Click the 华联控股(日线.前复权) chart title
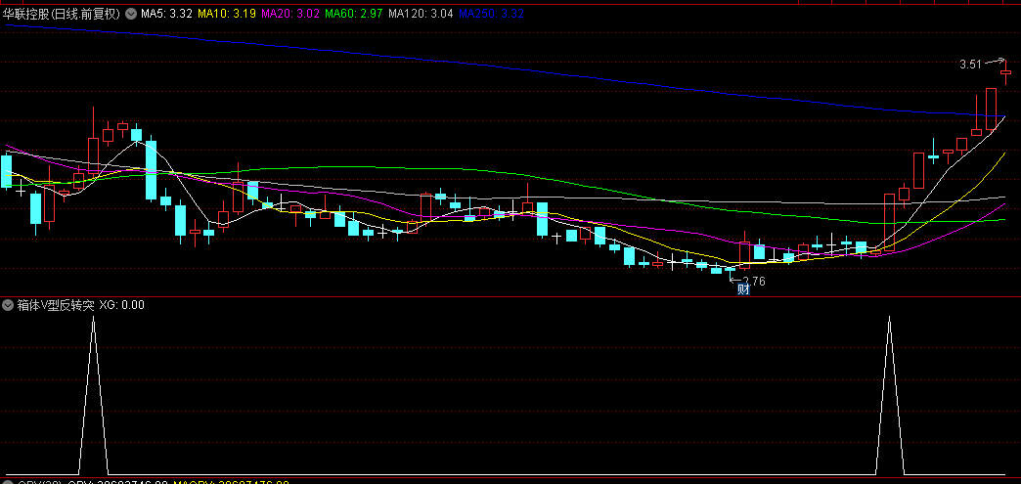The image size is (1021, 484). pyautogui.click(x=62, y=14)
